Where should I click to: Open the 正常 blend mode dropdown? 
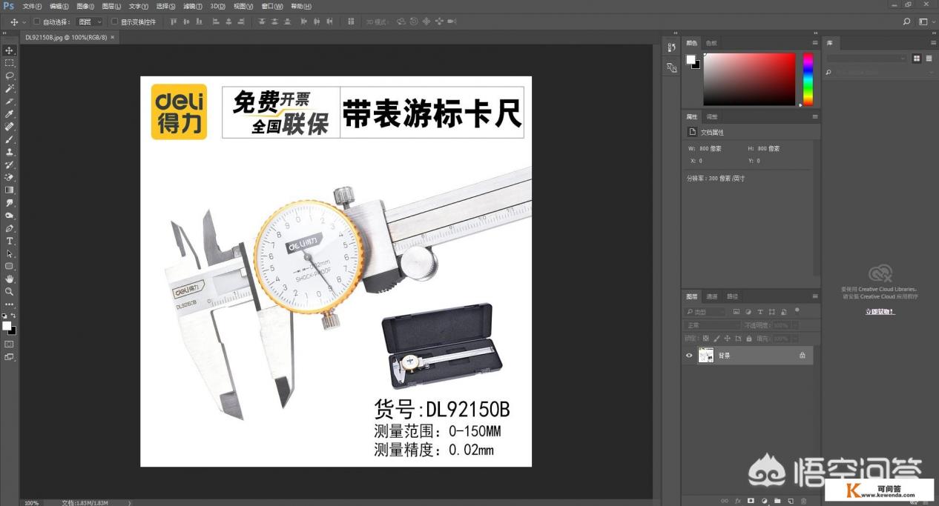[x=711, y=325]
